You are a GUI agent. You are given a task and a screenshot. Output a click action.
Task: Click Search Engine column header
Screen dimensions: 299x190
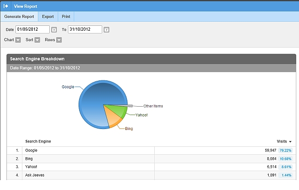(38, 141)
